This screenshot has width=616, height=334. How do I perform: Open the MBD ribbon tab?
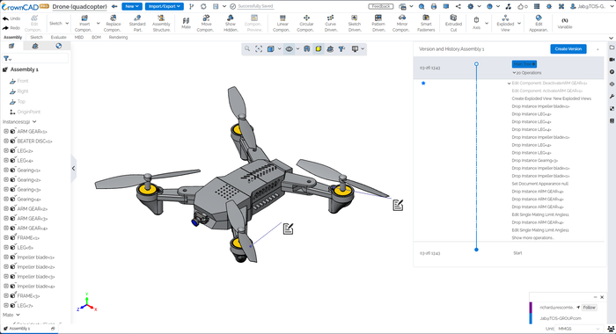point(79,37)
